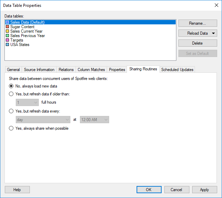Click the light blue swatch beside USA States
This screenshot has width=222, height=198.
point(7,45)
